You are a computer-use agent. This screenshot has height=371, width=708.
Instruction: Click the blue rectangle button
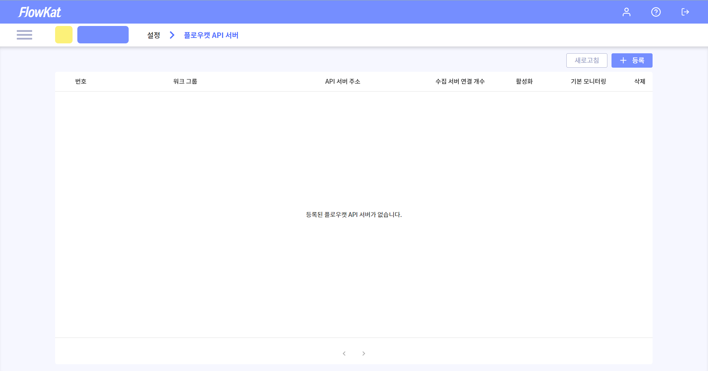coord(103,35)
